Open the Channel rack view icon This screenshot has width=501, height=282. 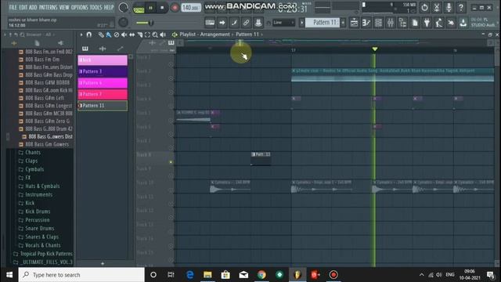pos(378,23)
